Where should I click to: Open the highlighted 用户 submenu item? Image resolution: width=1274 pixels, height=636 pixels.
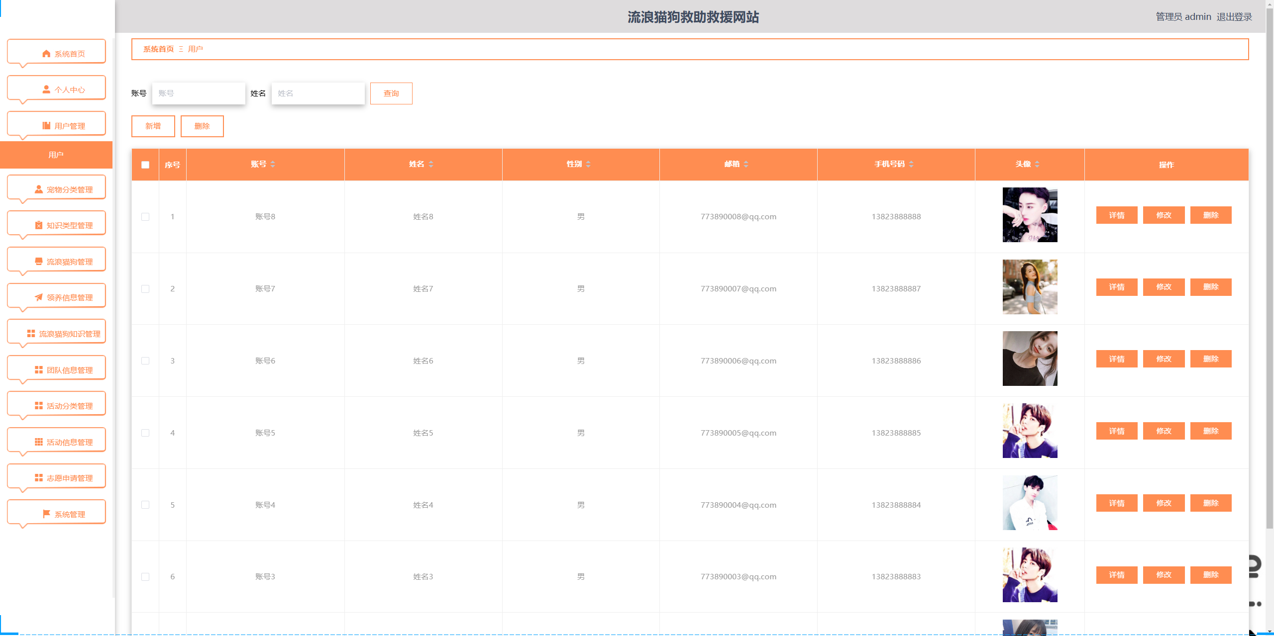pos(56,155)
